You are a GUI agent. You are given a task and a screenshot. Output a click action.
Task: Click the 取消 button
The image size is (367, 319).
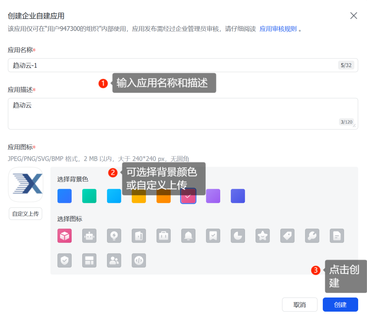[300, 304]
